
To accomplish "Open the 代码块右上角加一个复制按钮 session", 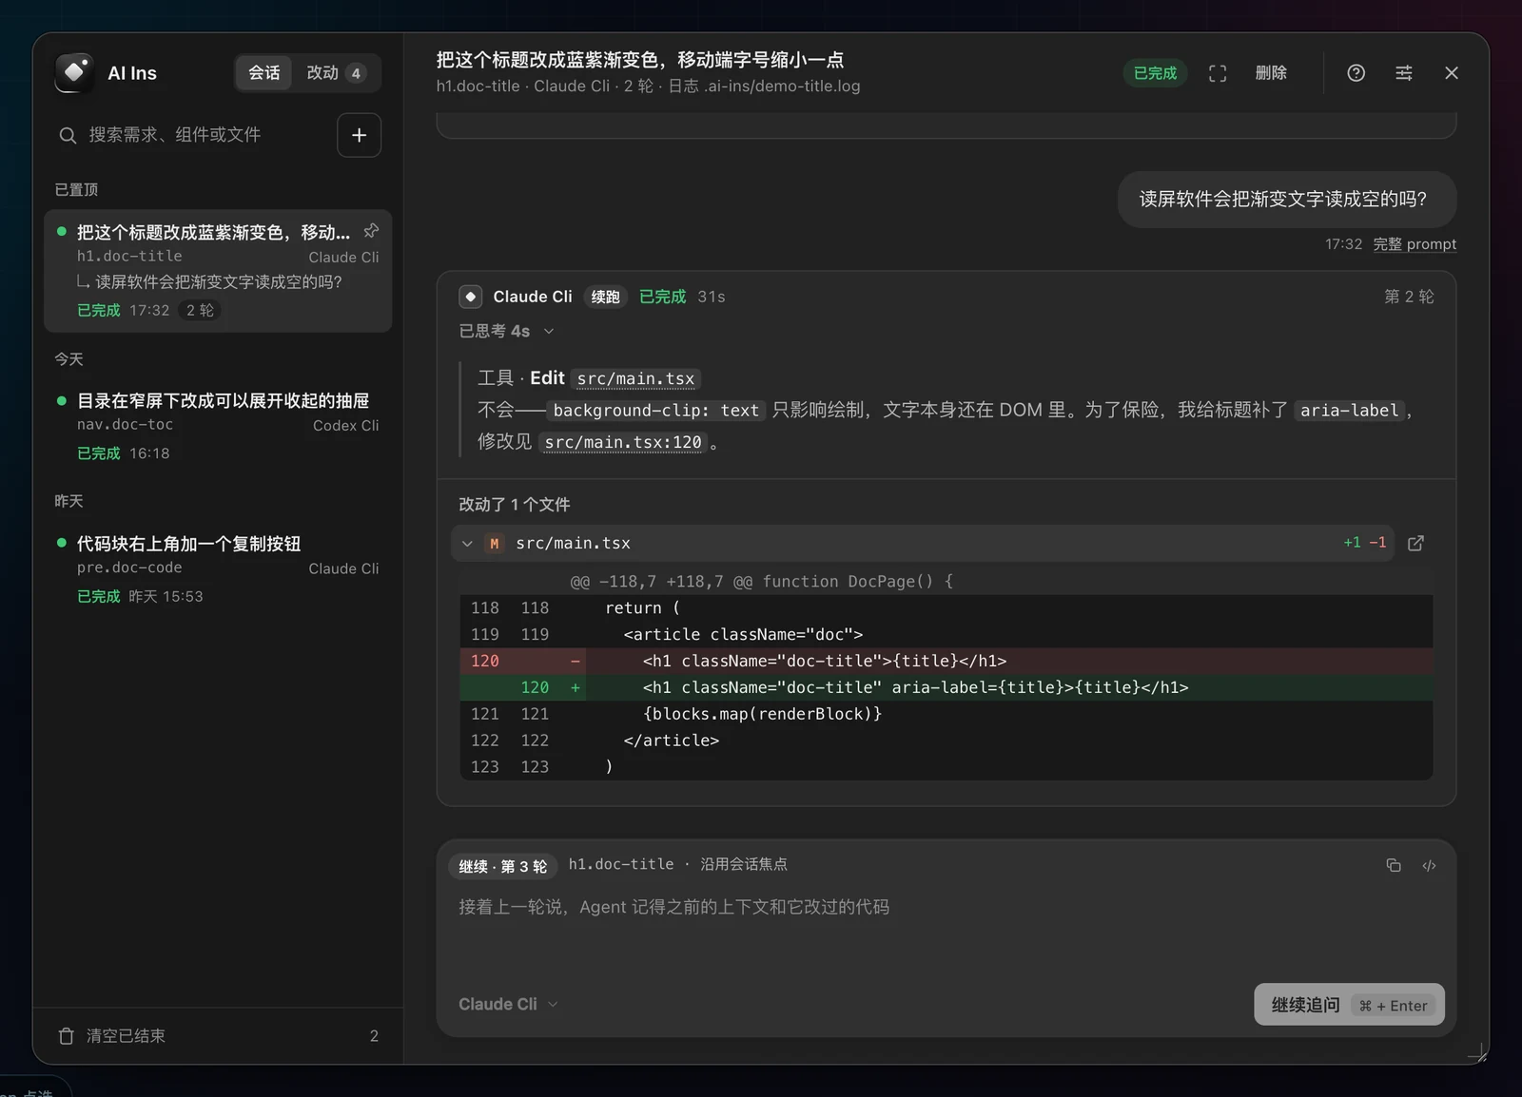I will point(218,568).
